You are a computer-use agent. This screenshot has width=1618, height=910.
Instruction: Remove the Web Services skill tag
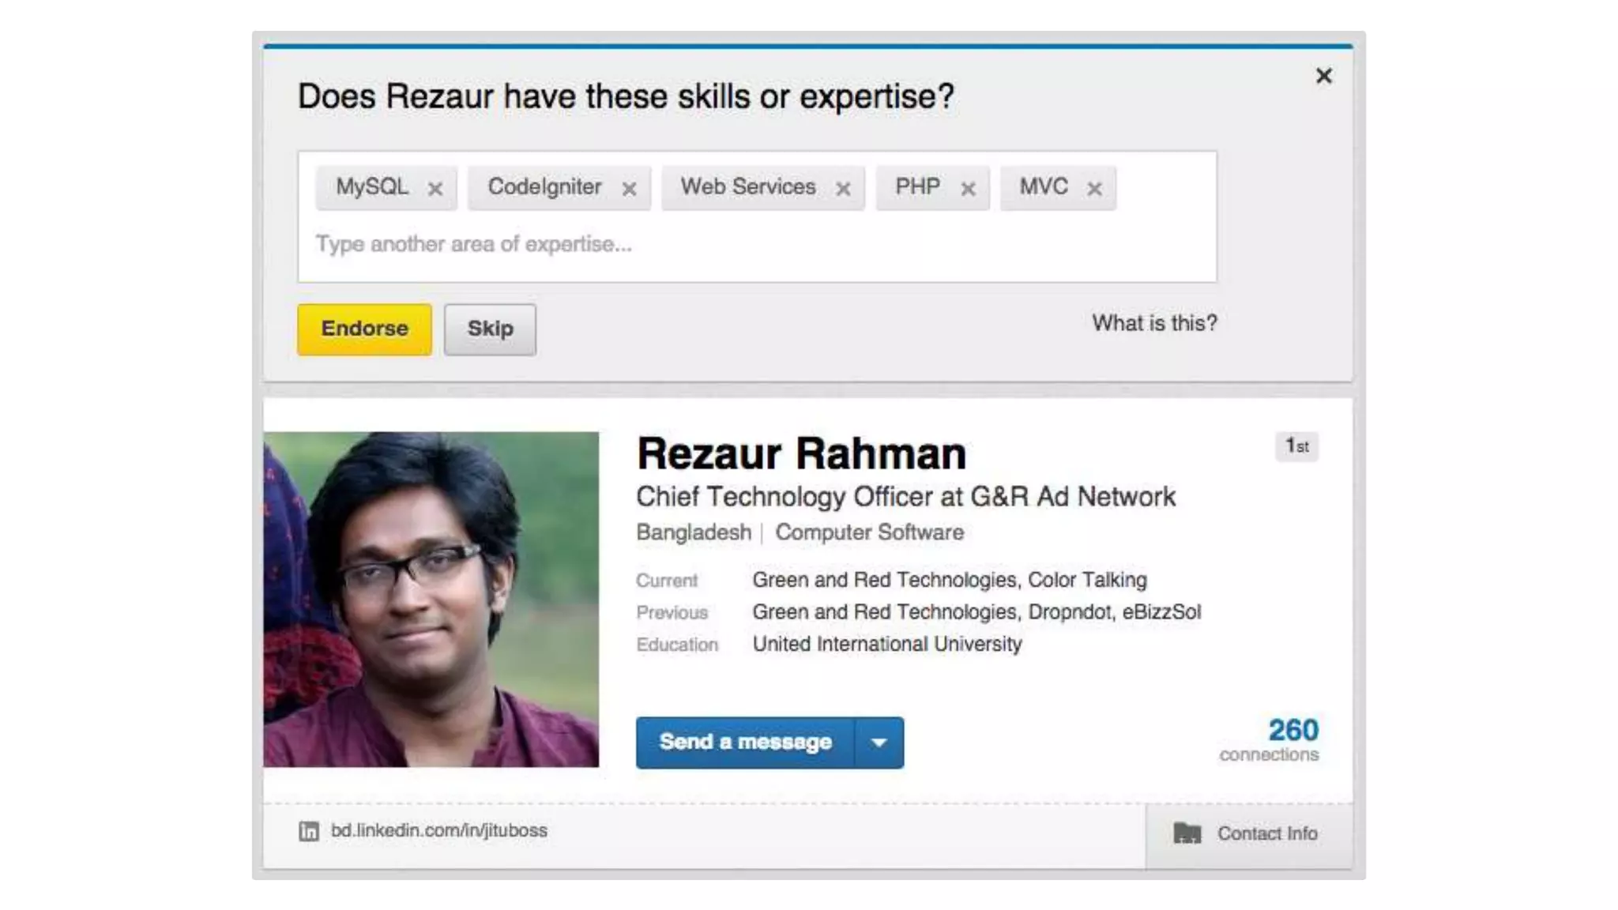[843, 189]
